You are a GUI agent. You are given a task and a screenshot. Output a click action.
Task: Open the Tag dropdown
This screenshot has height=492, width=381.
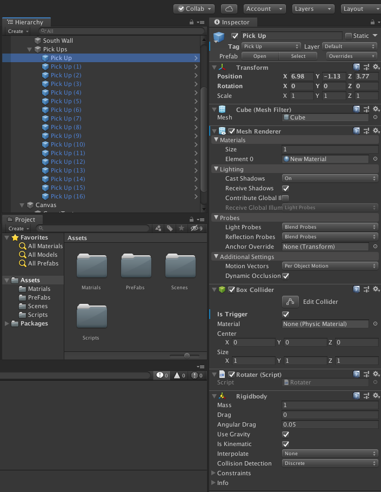[x=271, y=46]
